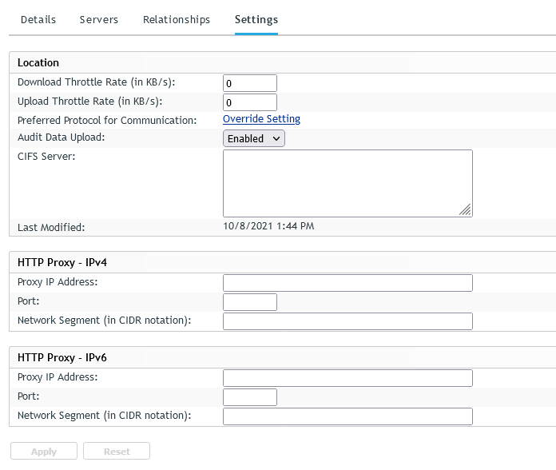Click the IPv4 Proxy IP Address field

tap(347, 283)
